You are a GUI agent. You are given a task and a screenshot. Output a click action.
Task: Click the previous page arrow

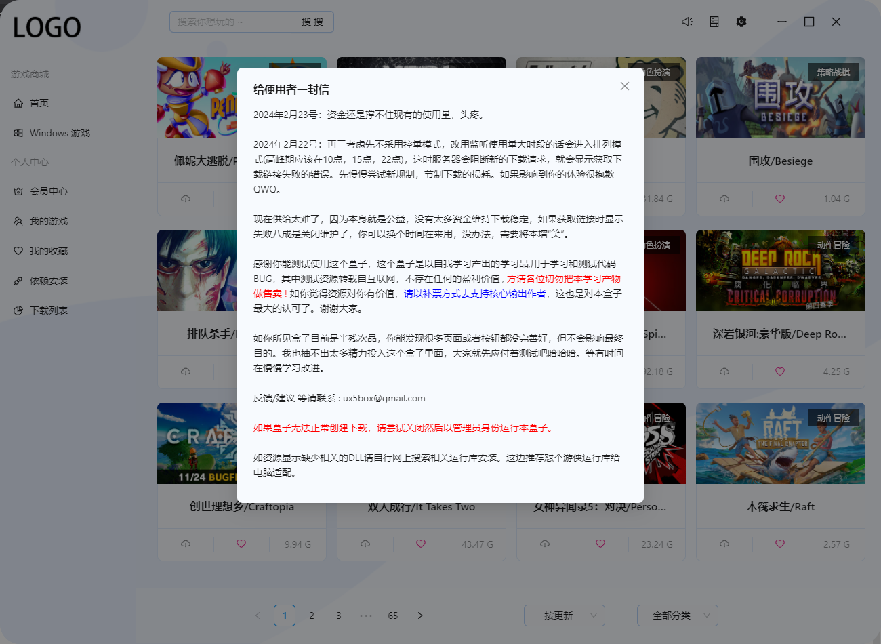point(258,616)
